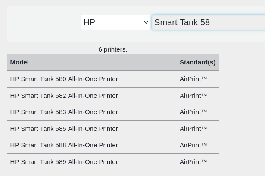The height and width of the screenshot is (176, 265).
Task: Select HP Smart Tank 589 All-In-One Printer row
Action: coord(113,162)
